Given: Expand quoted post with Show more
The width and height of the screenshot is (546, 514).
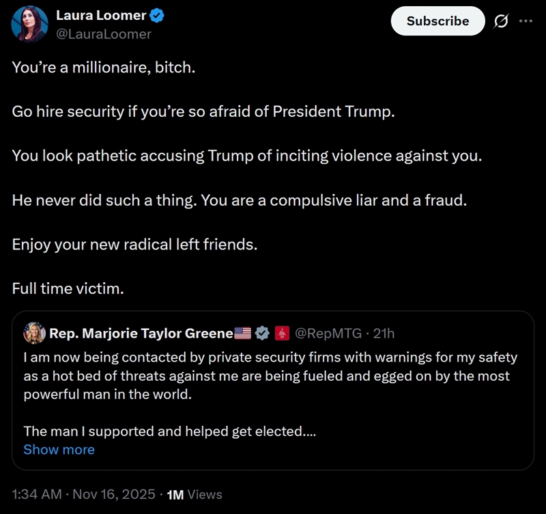Looking at the screenshot, I should (x=59, y=450).
